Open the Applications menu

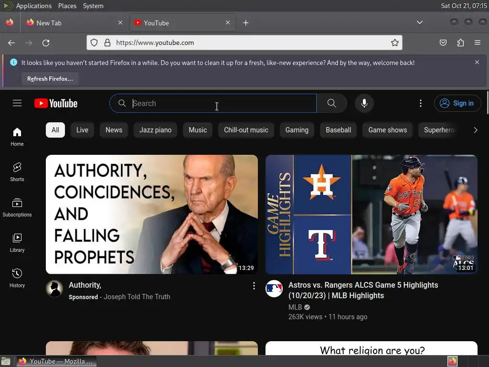coord(34,6)
